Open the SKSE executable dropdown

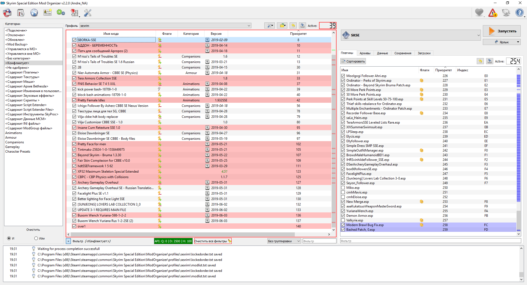coord(478,35)
